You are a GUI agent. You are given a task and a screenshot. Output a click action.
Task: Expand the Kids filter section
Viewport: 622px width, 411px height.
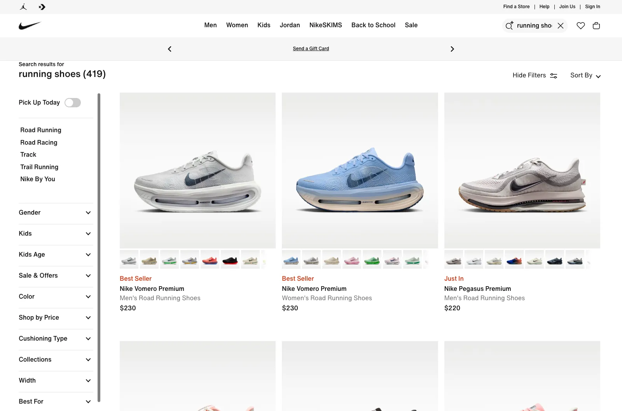pos(56,234)
